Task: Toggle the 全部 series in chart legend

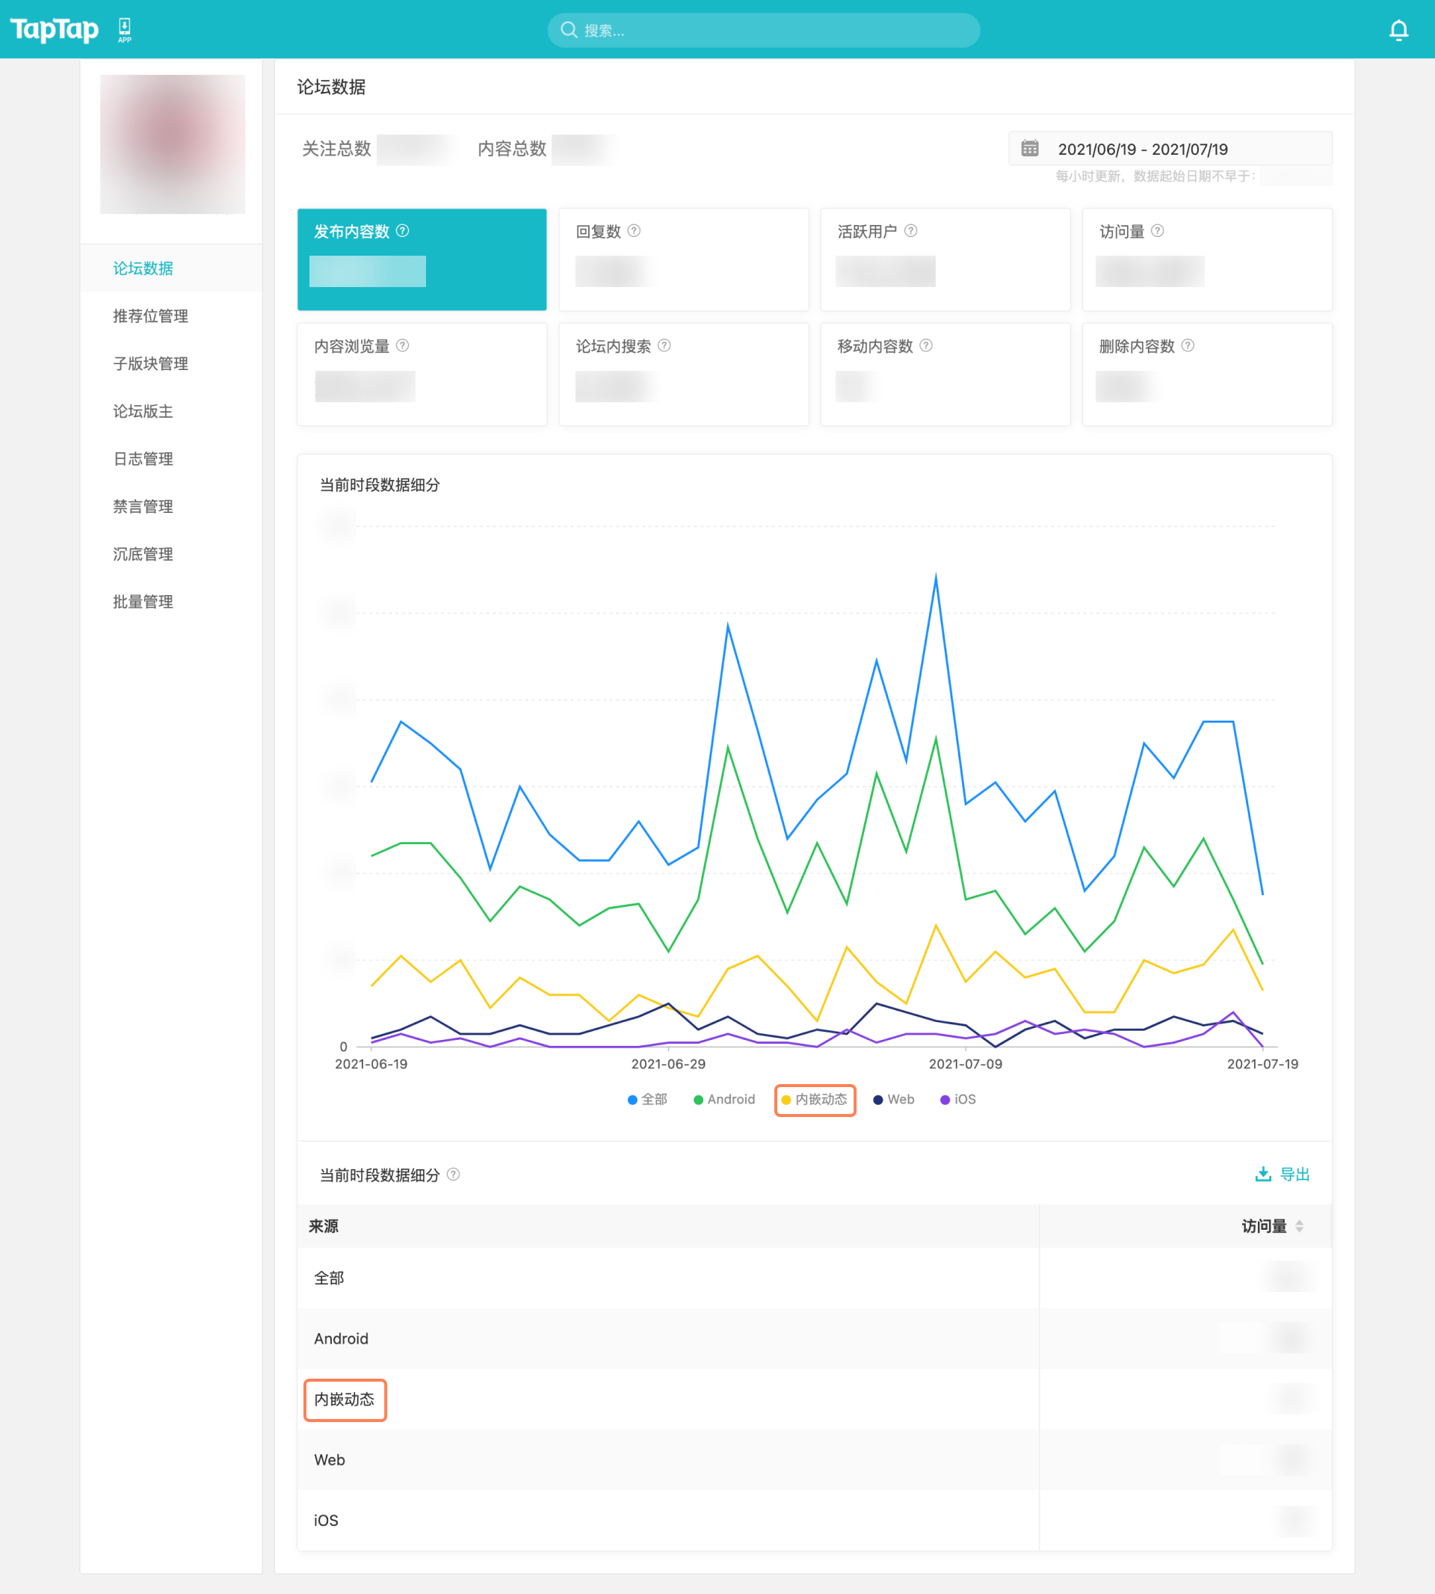Action: click(x=647, y=1100)
